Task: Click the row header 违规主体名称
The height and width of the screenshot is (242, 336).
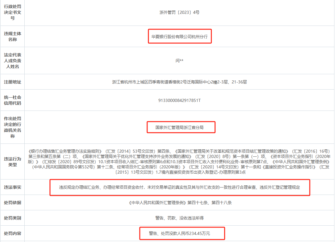Action: [13, 36]
